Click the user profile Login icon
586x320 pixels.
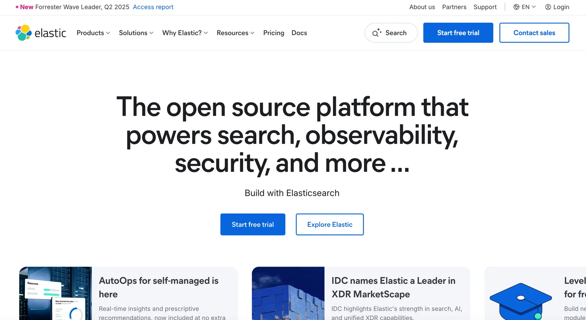[x=548, y=7]
